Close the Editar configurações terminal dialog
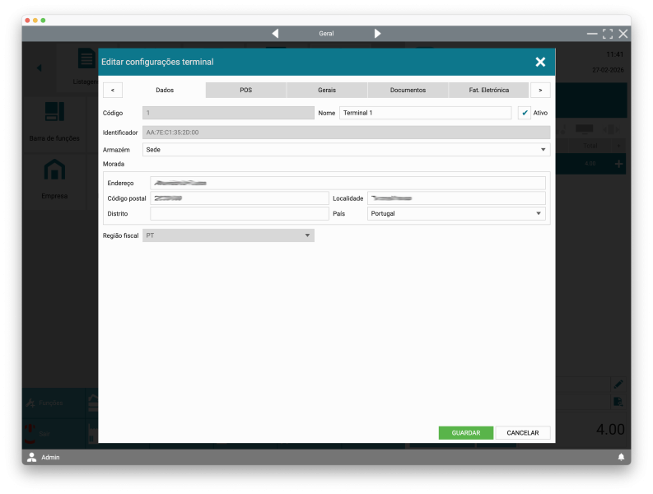 point(540,62)
